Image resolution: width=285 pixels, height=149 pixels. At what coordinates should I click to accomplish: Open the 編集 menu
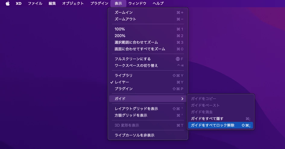(52, 3)
